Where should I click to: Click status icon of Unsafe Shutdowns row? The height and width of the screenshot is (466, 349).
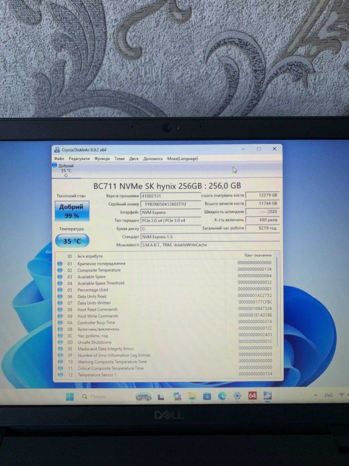click(60, 342)
